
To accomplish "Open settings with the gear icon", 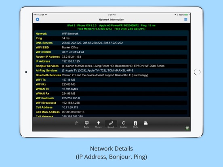I will (x=38, y=19).
